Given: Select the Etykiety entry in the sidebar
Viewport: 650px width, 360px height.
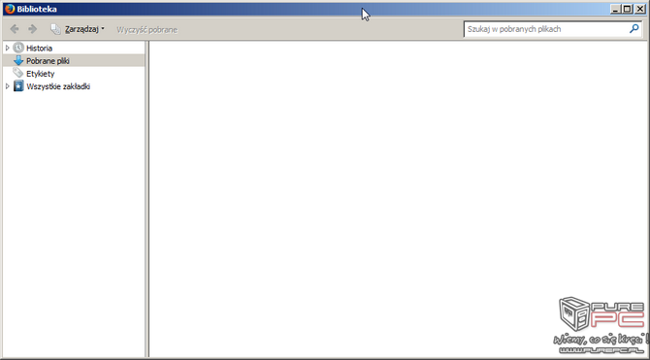Looking at the screenshot, I should click(x=40, y=74).
